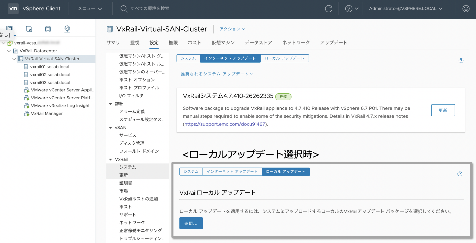
Task: Click the すべての環境を検索 search field
Action: tap(150, 9)
